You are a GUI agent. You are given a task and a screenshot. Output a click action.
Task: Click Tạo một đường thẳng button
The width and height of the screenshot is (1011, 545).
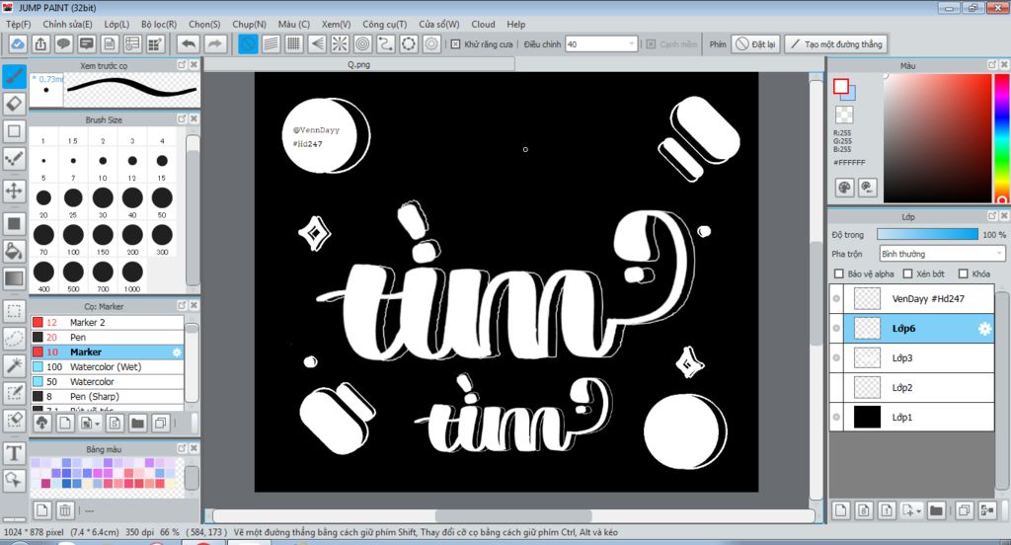836,43
